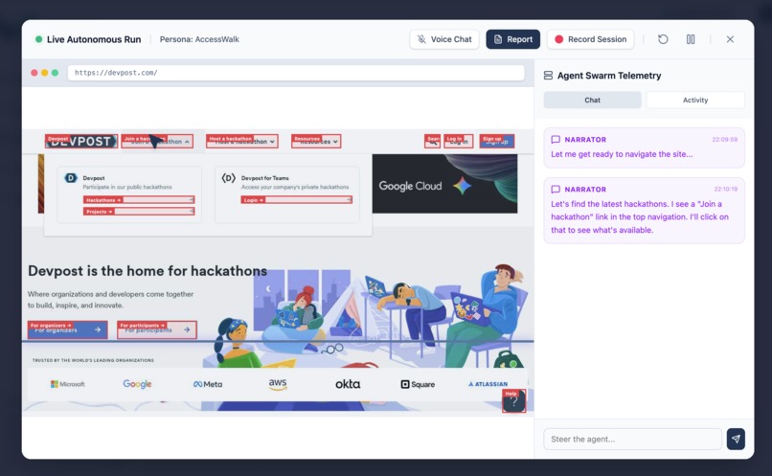The image size is (772, 476).
Task: Click the Voice Chat button
Action: click(444, 39)
